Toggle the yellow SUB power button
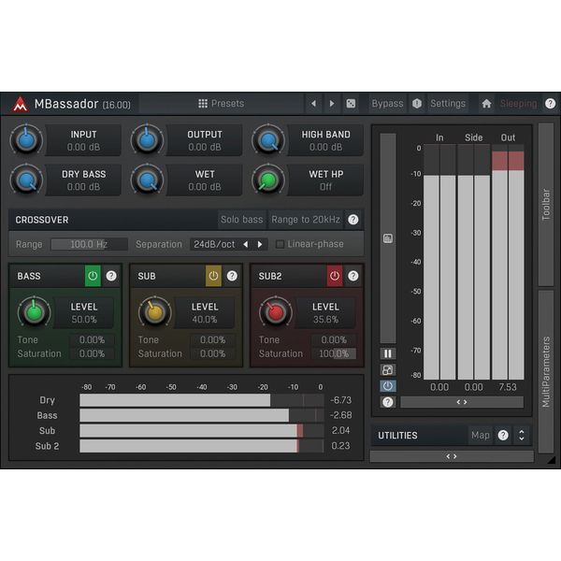Viewport: 561px width, 561px height. tap(213, 276)
